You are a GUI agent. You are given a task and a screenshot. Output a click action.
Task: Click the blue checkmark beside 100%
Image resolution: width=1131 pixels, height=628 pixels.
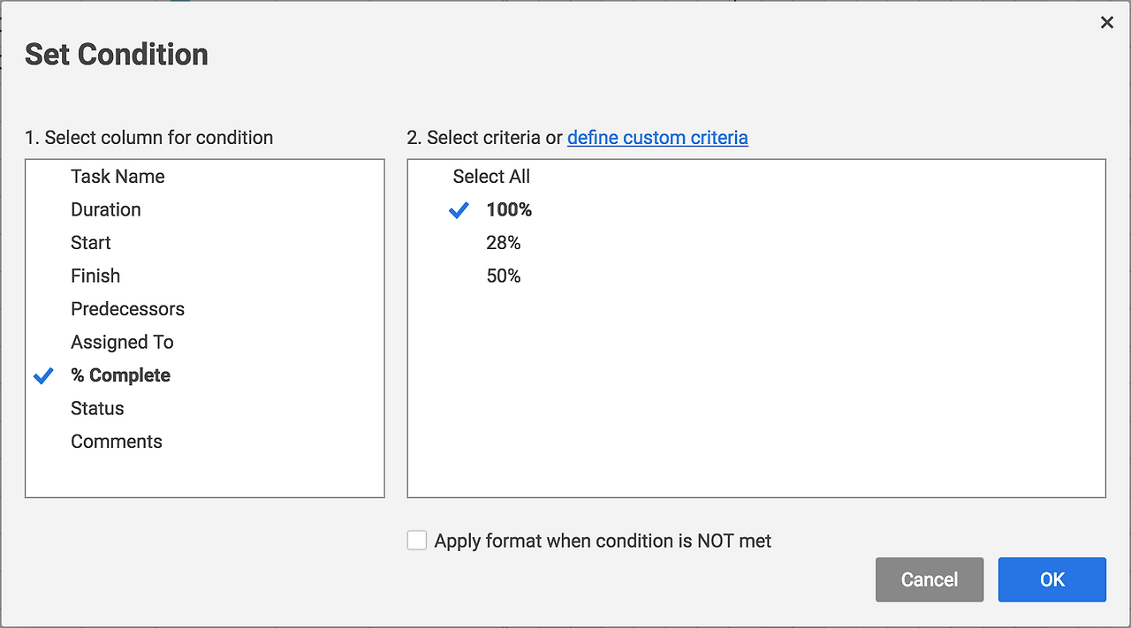(x=459, y=210)
